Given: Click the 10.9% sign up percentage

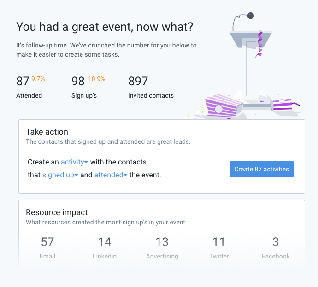Looking at the screenshot, I should (96, 79).
